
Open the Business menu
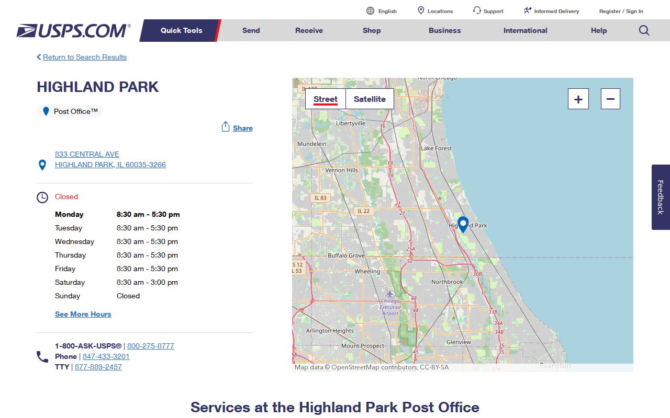coord(445,30)
